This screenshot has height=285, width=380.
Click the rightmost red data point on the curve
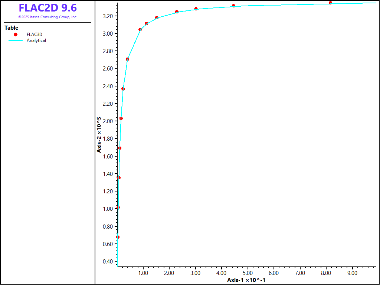click(330, 3)
